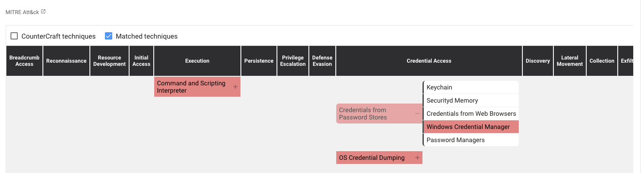The width and height of the screenshot is (641, 173).
Task: Open the MITRE Att&ck external link icon
Action: pos(43,12)
